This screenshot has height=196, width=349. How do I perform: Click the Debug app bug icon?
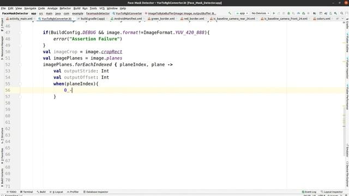point(288,13)
